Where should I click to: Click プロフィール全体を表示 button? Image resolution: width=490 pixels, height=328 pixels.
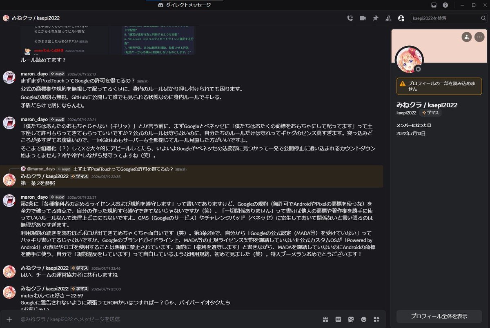coord(439,316)
